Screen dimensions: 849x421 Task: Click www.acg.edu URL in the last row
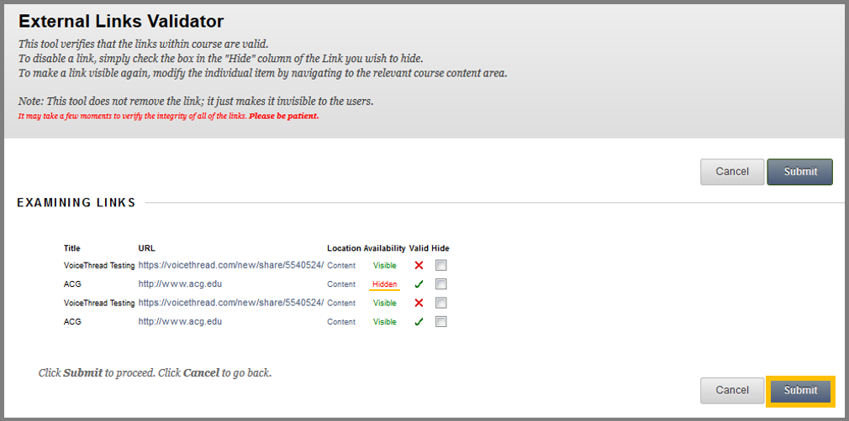(180, 321)
